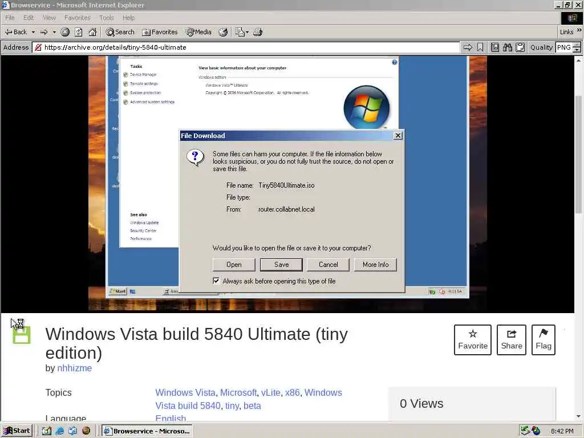Open the Search pane from the toolbar
This screenshot has width=584, height=438.
coord(120,32)
